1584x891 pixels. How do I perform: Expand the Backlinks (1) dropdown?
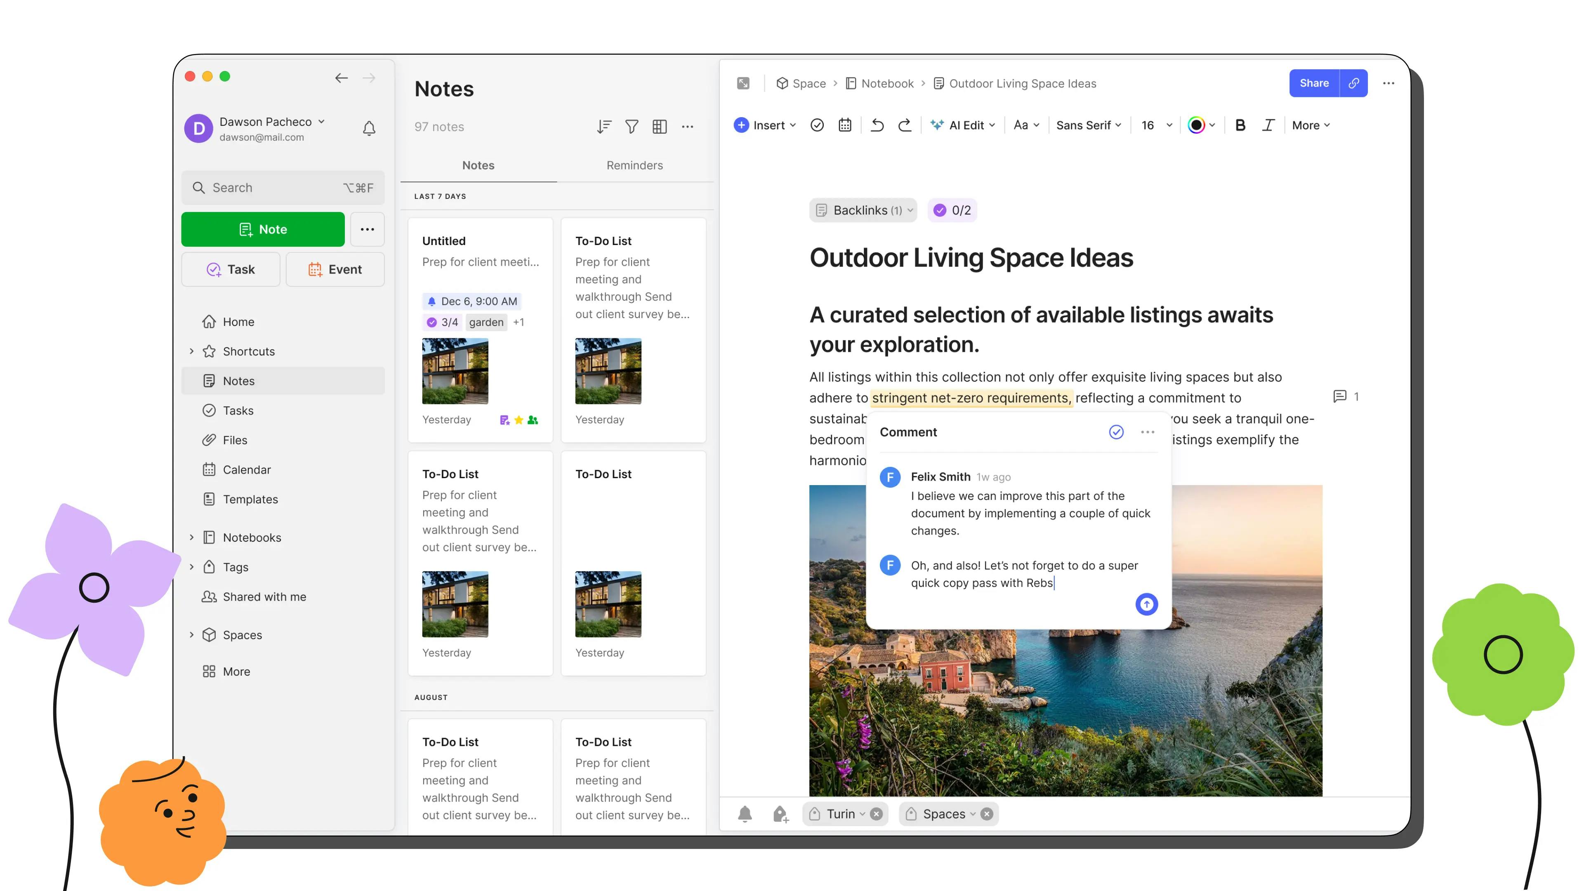point(863,210)
